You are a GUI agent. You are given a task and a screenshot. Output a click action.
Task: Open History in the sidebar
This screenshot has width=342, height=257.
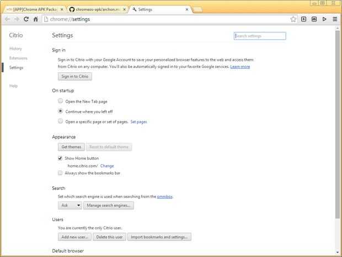(15, 49)
